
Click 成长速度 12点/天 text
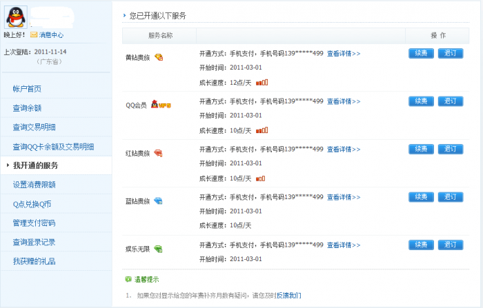pos(225,83)
